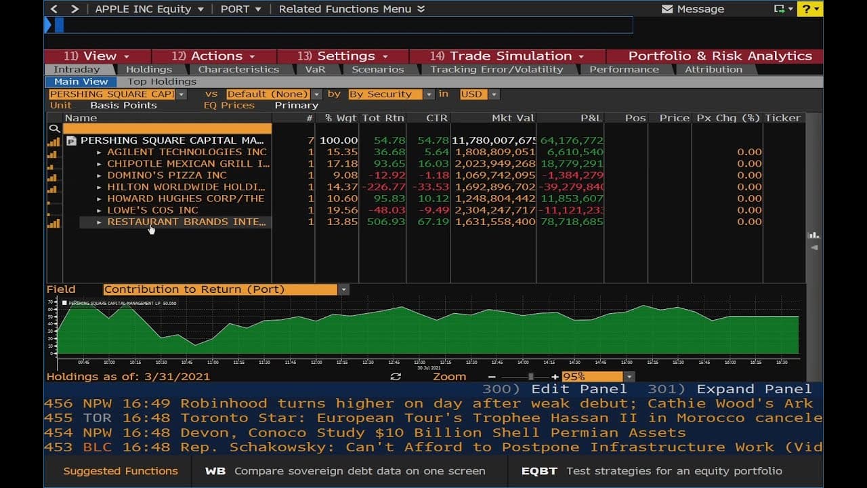867x488 pixels.
Task: Open the window export/launch icon menu
Action: pos(783,9)
